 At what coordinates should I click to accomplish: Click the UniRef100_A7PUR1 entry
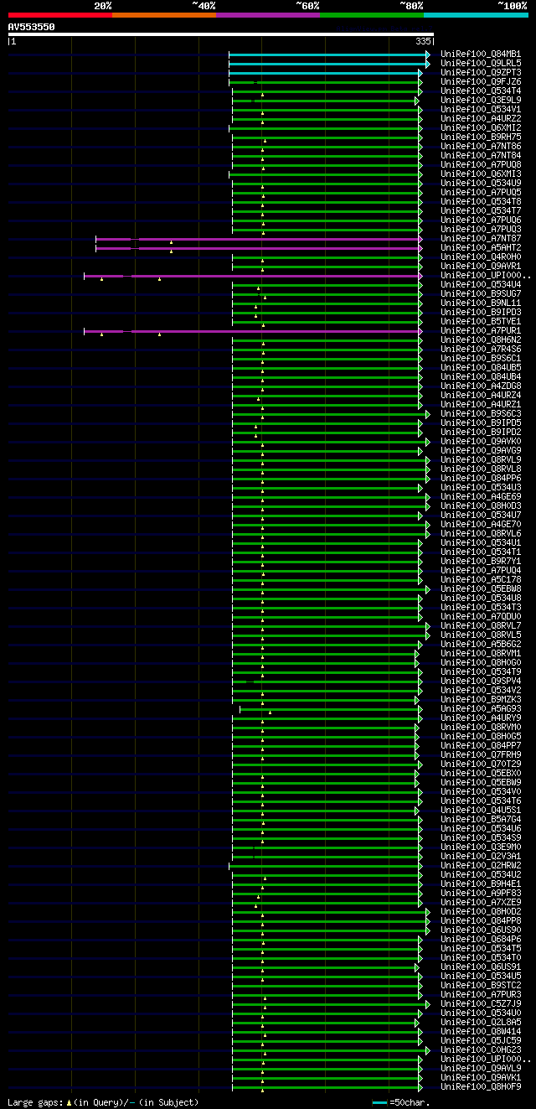481,331
